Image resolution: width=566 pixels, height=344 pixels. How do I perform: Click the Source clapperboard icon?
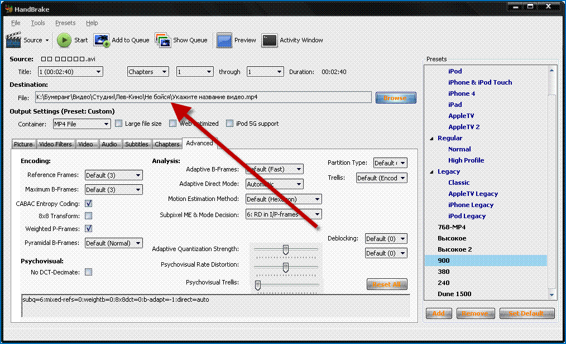pyautogui.click(x=13, y=40)
